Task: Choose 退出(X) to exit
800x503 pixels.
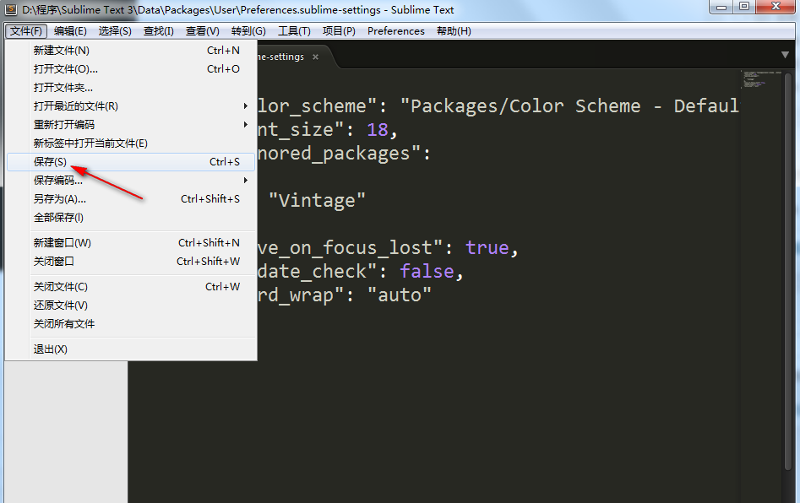Action: 131,349
